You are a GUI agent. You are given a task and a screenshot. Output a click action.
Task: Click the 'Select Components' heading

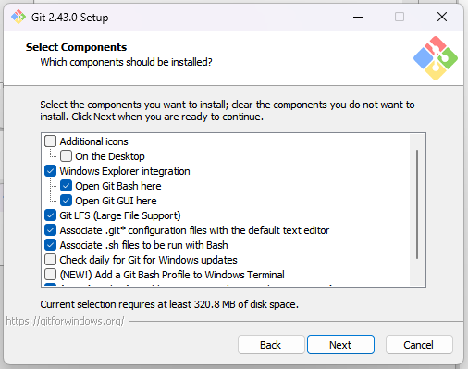point(76,47)
